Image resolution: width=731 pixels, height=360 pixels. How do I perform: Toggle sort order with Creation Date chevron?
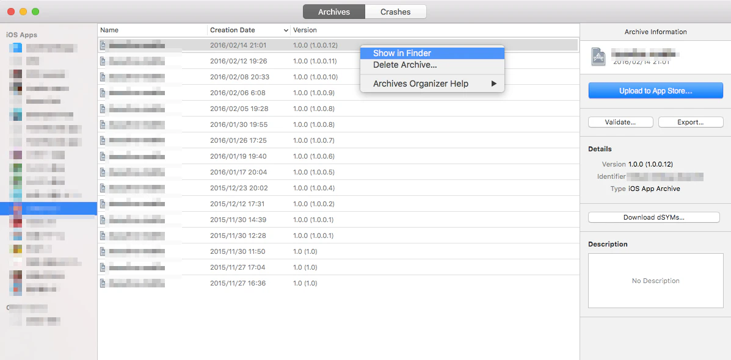point(286,31)
